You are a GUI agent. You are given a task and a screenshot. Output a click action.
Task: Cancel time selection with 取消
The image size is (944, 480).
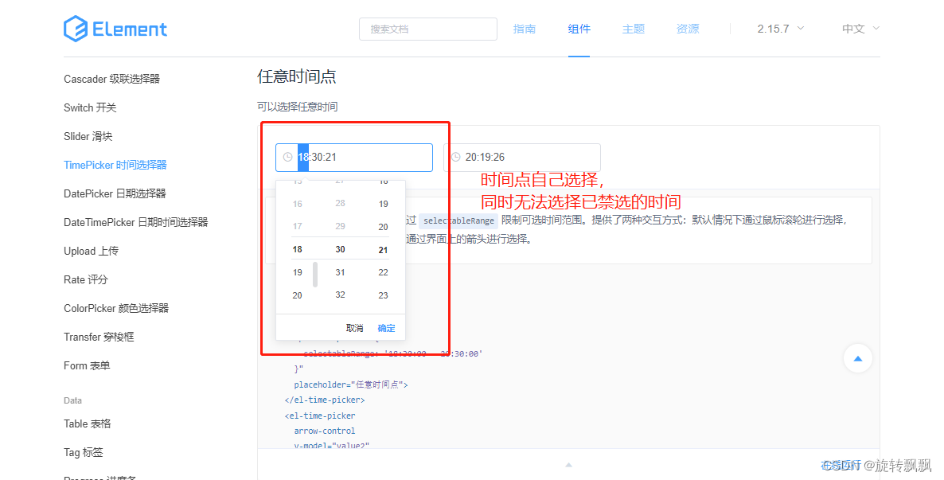click(x=353, y=328)
